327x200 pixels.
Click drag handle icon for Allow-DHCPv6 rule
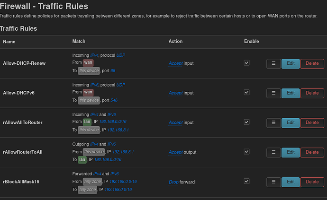click(x=273, y=93)
